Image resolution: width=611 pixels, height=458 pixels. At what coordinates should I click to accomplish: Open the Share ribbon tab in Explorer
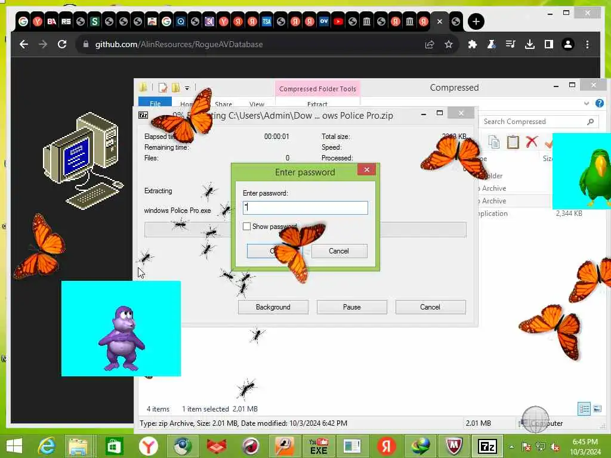tap(223, 104)
